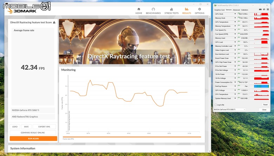
Task: Click the GPU-Z refresh icon
Action: tap(264, 9)
